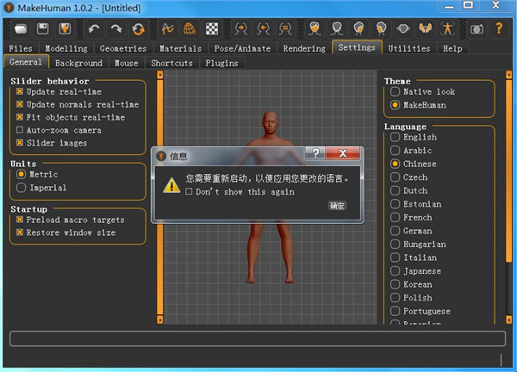Open the Shortcuts sub-tab
This screenshot has width=517, height=372.
tap(171, 63)
